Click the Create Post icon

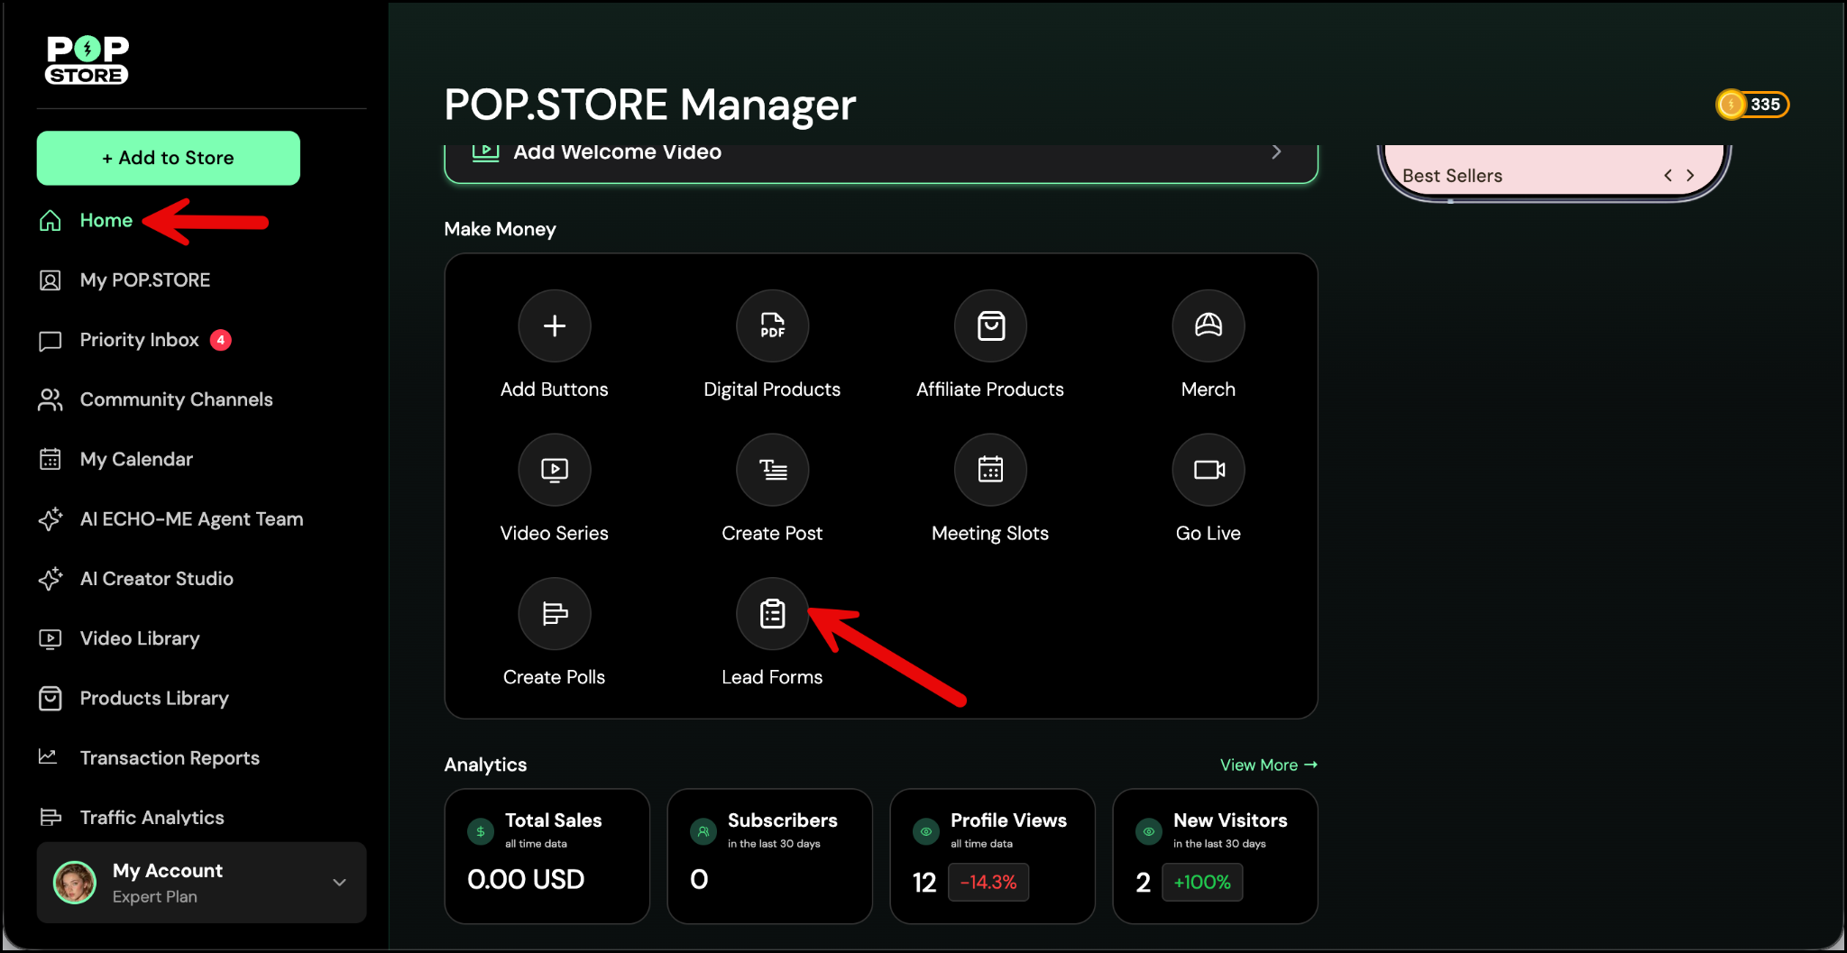tap(772, 470)
